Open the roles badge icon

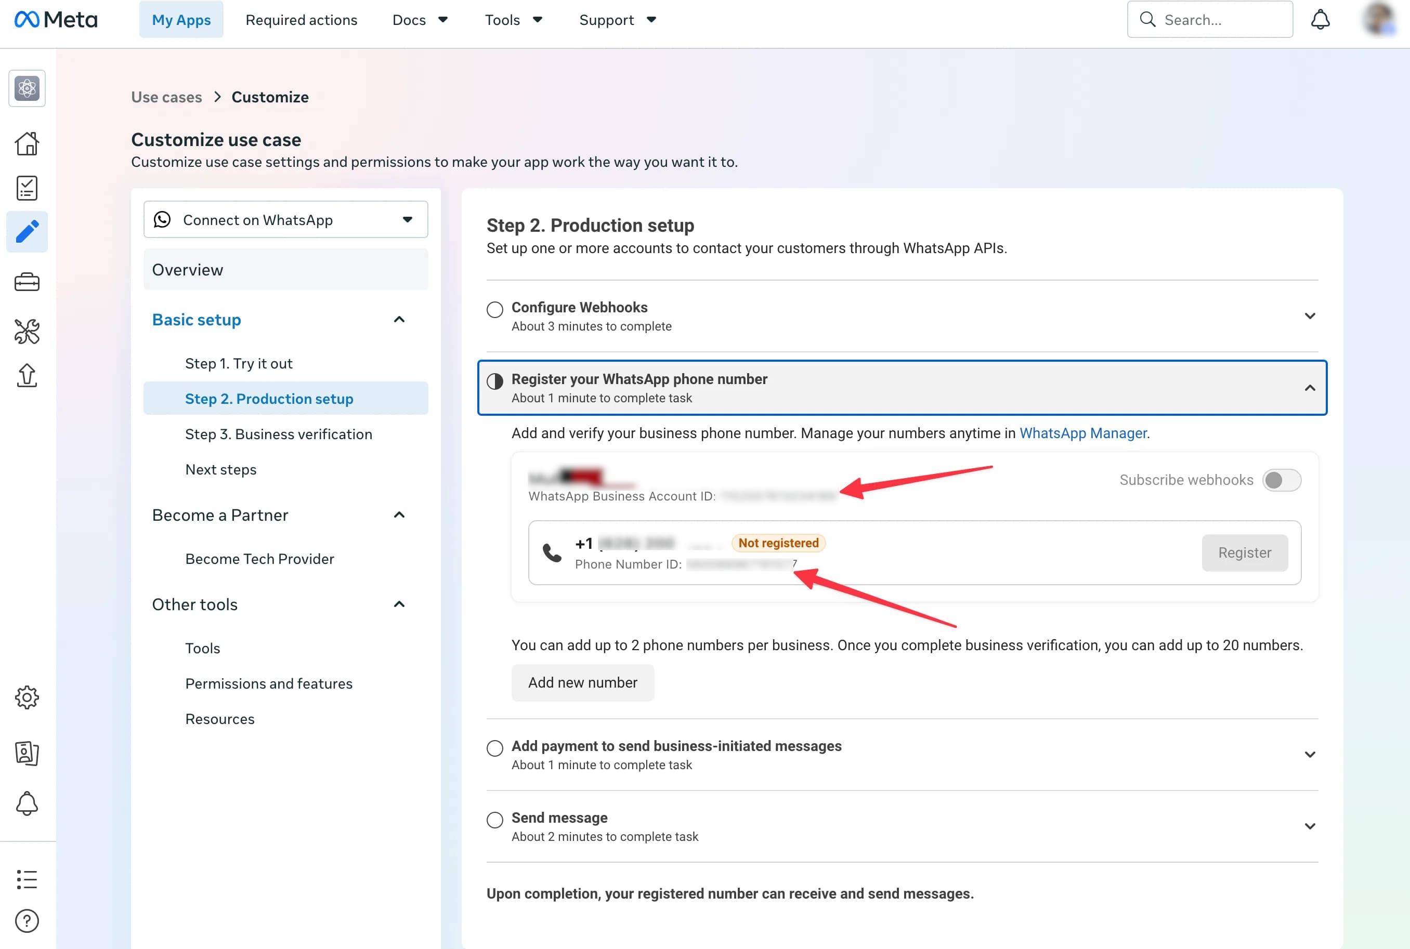27,754
